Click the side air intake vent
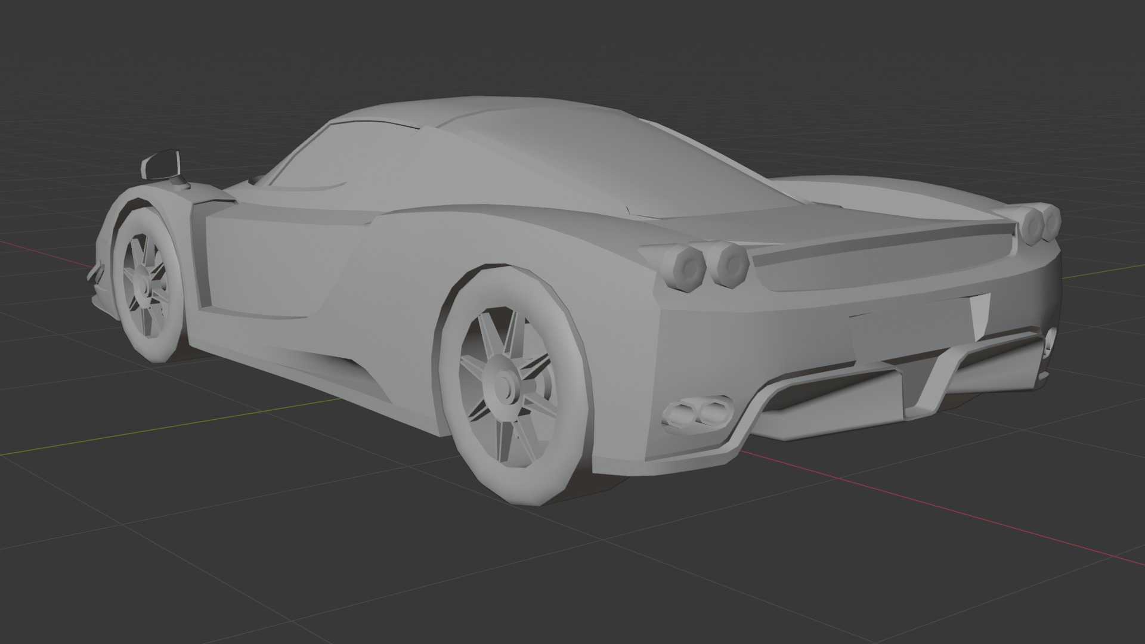This screenshot has width=1145, height=644. click(202, 258)
